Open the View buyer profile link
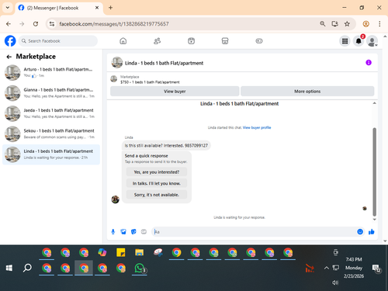 click(257, 127)
